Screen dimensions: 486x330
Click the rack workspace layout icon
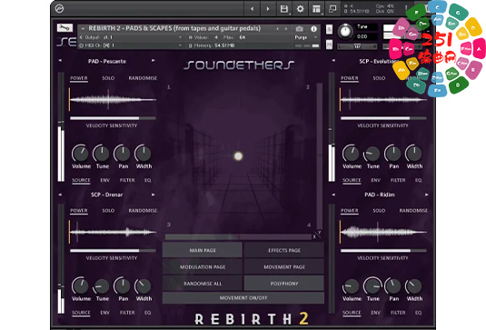(x=316, y=9)
